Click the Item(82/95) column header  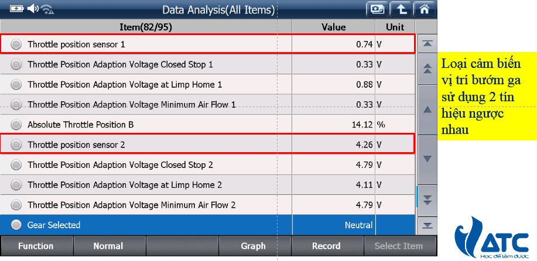(x=145, y=27)
